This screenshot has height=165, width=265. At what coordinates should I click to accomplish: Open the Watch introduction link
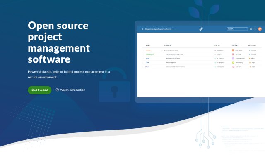(x=70, y=90)
